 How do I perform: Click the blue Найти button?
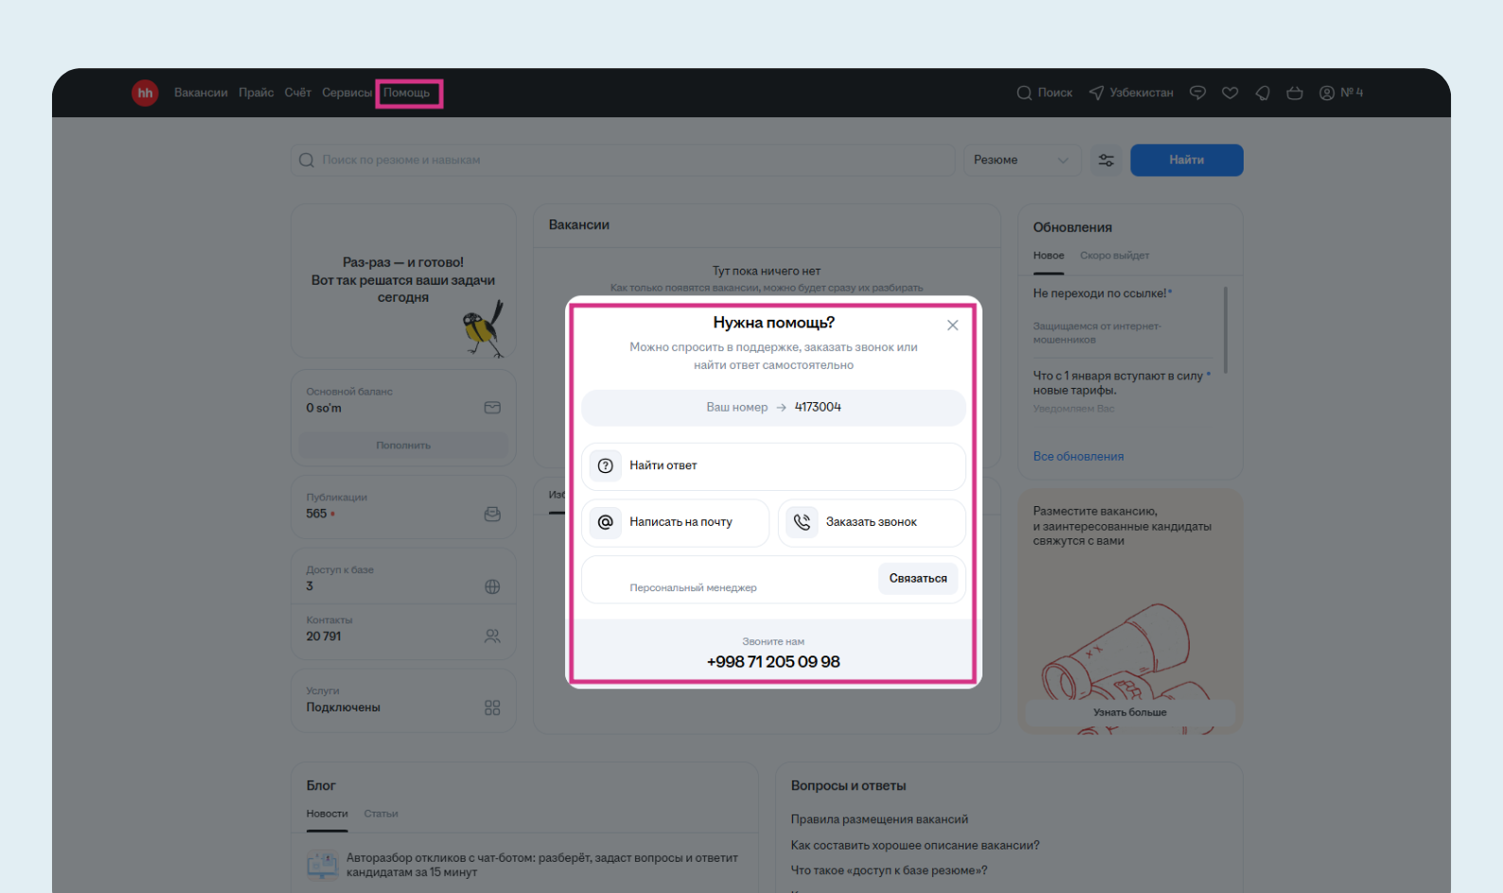1187,160
